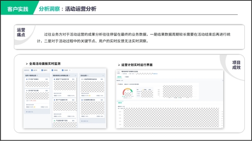Click status dot icon of 开卡客户促激活

click(x=27, y=79)
